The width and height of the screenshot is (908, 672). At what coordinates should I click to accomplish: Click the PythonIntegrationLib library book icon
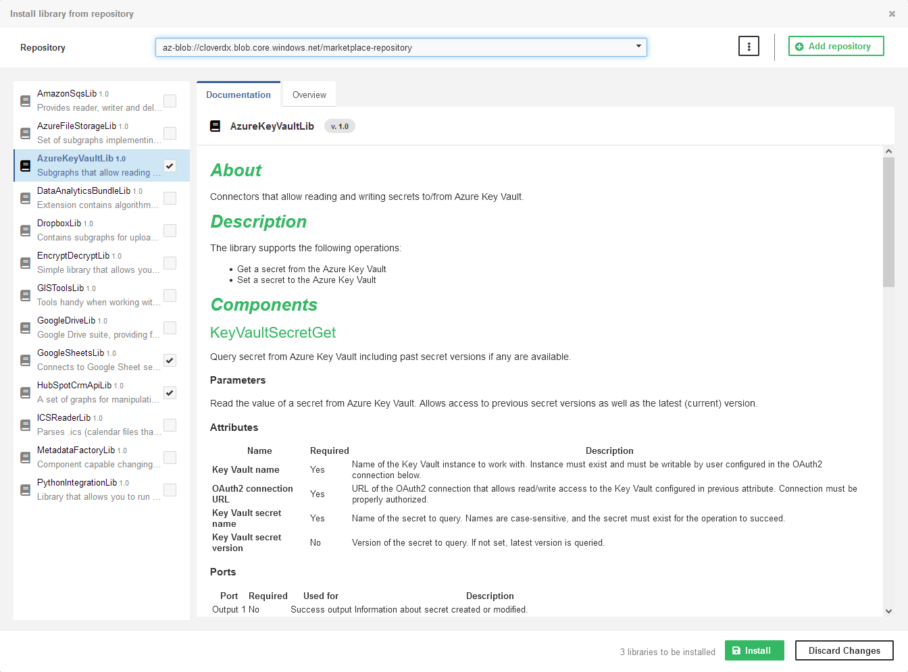click(25, 490)
